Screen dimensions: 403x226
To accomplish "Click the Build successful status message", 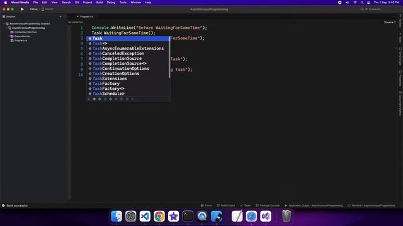I will 15,205.
